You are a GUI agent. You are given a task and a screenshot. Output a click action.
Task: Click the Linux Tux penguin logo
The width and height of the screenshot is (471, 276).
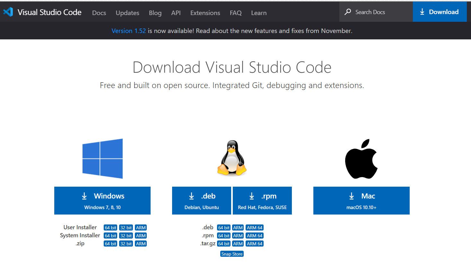click(232, 158)
